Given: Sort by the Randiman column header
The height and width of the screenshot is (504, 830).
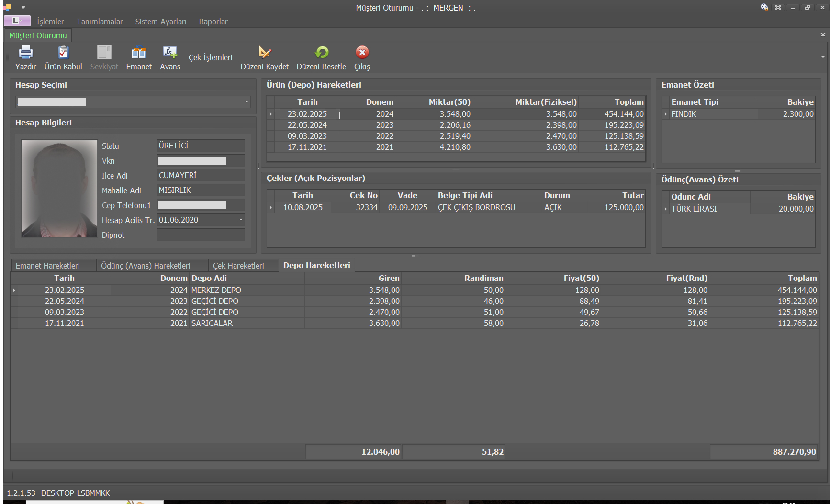Looking at the screenshot, I should point(483,278).
